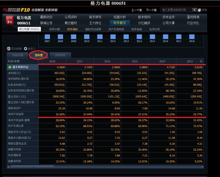Select the 2018 bar in the chart
The width and height of the screenshot is (220, 177).
(x=192, y=37)
